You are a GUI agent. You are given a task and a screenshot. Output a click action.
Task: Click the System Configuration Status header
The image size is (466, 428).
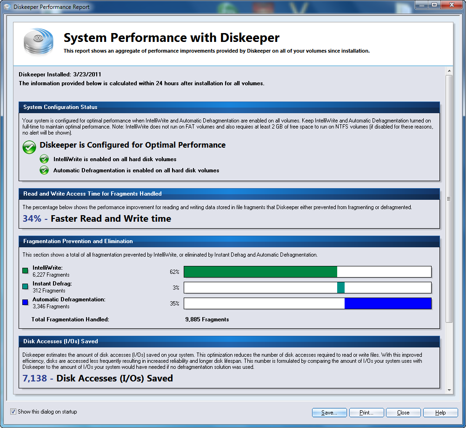(229, 107)
